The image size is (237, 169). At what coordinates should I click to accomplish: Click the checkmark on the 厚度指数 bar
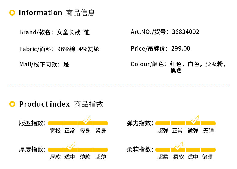[x=71, y=146]
